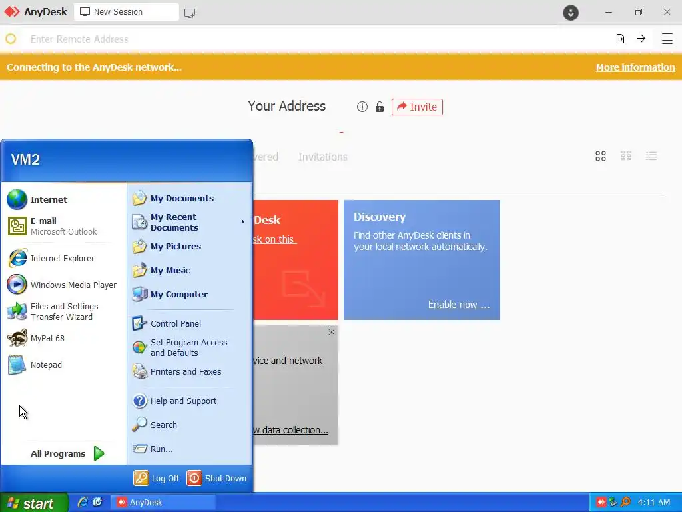Expand All Programs list

tap(67, 453)
